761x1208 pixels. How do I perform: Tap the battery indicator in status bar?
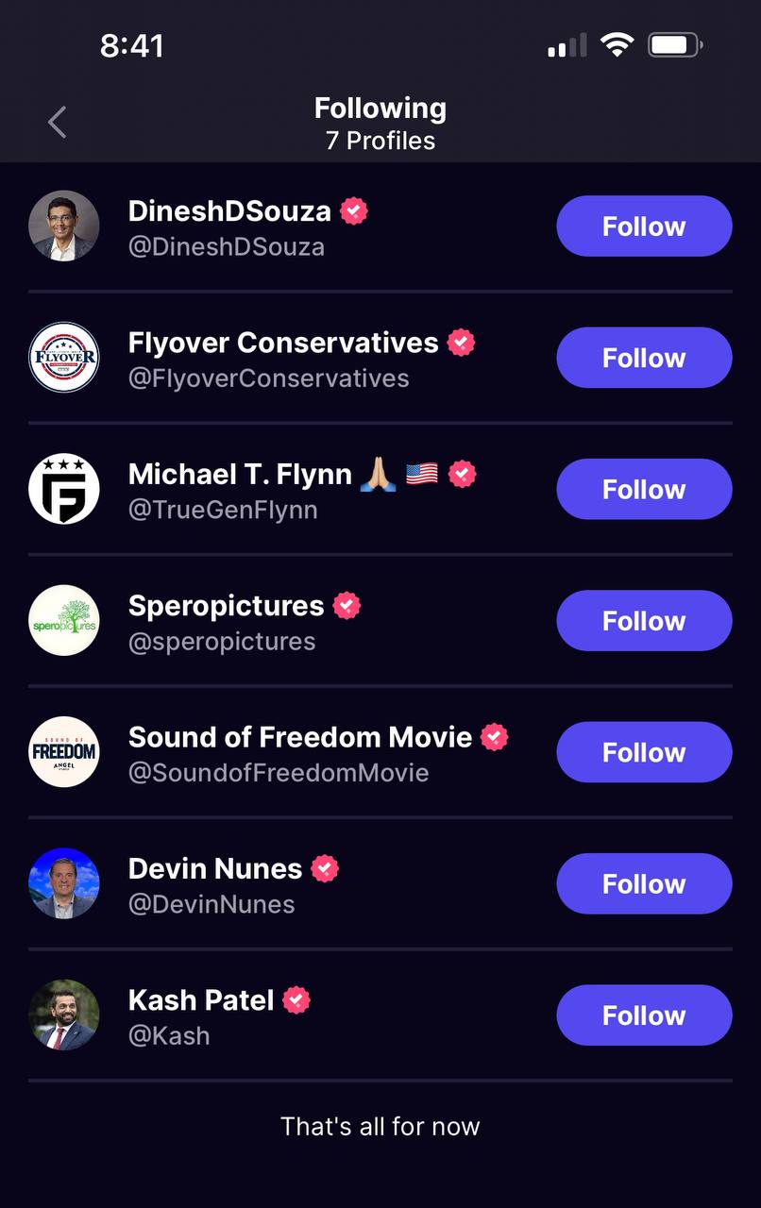click(674, 45)
